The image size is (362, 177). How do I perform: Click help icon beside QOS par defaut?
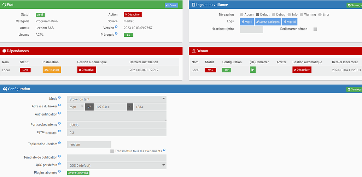pyautogui.click(x=59, y=164)
